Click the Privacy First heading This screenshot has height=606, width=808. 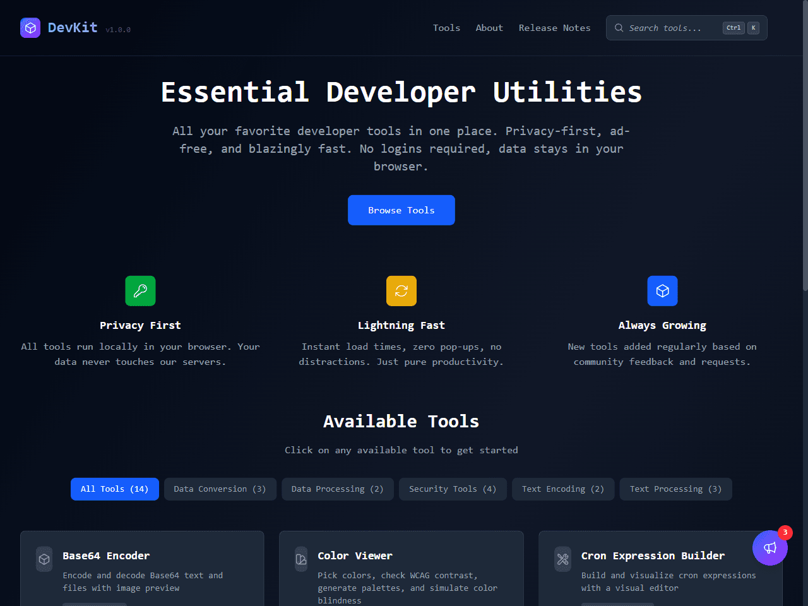pyautogui.click(x=140, y=326)
